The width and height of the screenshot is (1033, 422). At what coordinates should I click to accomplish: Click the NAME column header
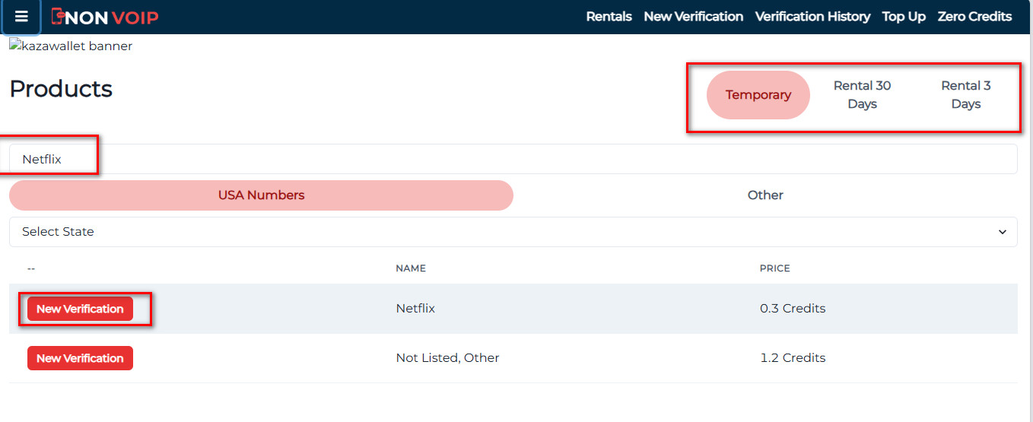410,268
